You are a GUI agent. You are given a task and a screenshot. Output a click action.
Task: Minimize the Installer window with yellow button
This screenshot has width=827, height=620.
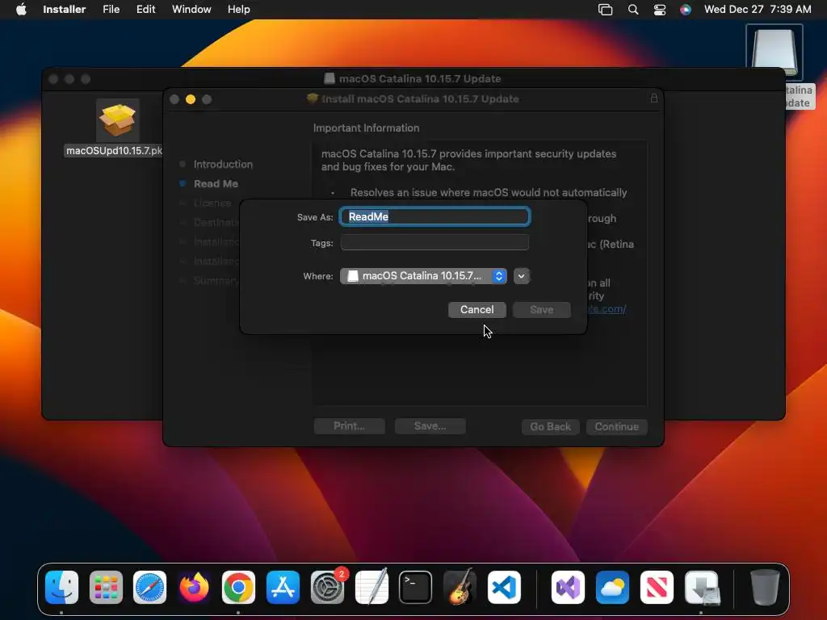pyautogui.click(x=191, y=99)
